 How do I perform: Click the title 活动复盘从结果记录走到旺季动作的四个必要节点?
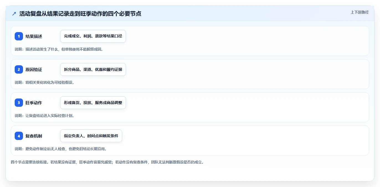(80, 14)
